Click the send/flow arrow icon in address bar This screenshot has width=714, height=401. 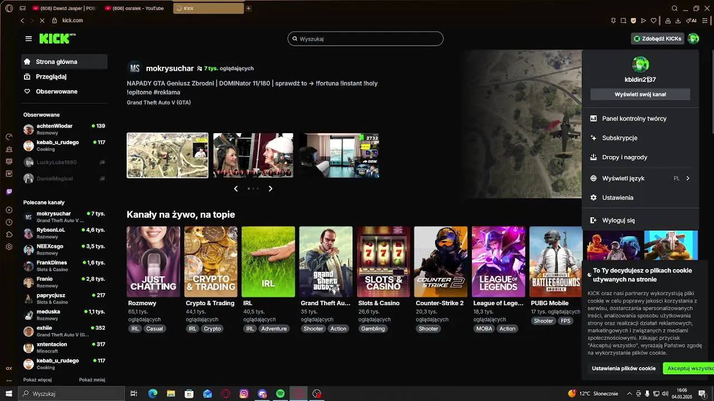(644, 21)
